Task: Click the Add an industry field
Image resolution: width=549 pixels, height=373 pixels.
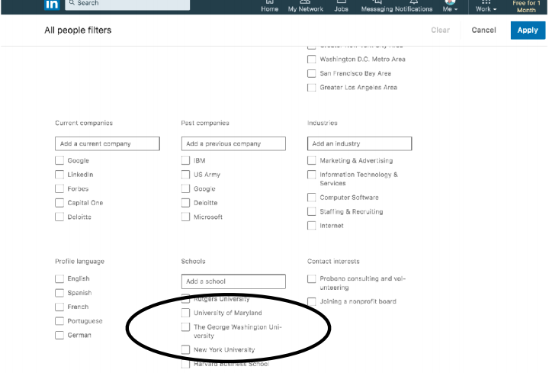Action: 360,143
